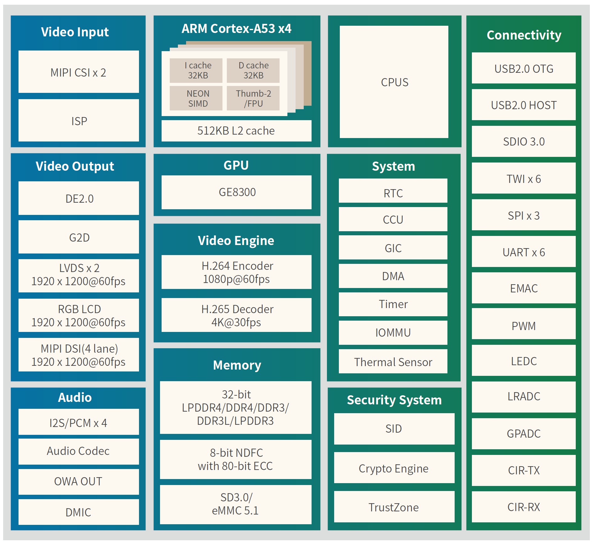Click the GE8300 GPU block
This screenshot has width=593, height=544.
click(x=236, y=192)
